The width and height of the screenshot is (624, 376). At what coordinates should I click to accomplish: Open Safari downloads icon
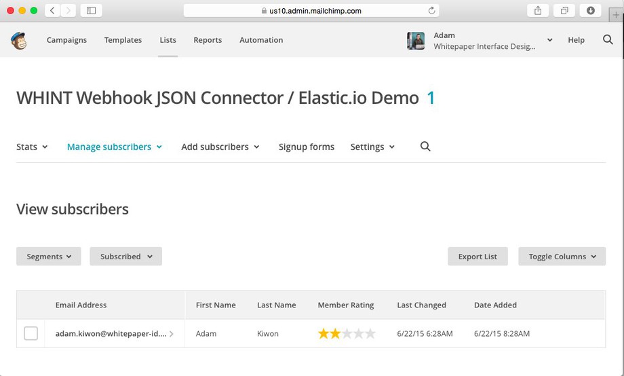[x=591, y=10]
